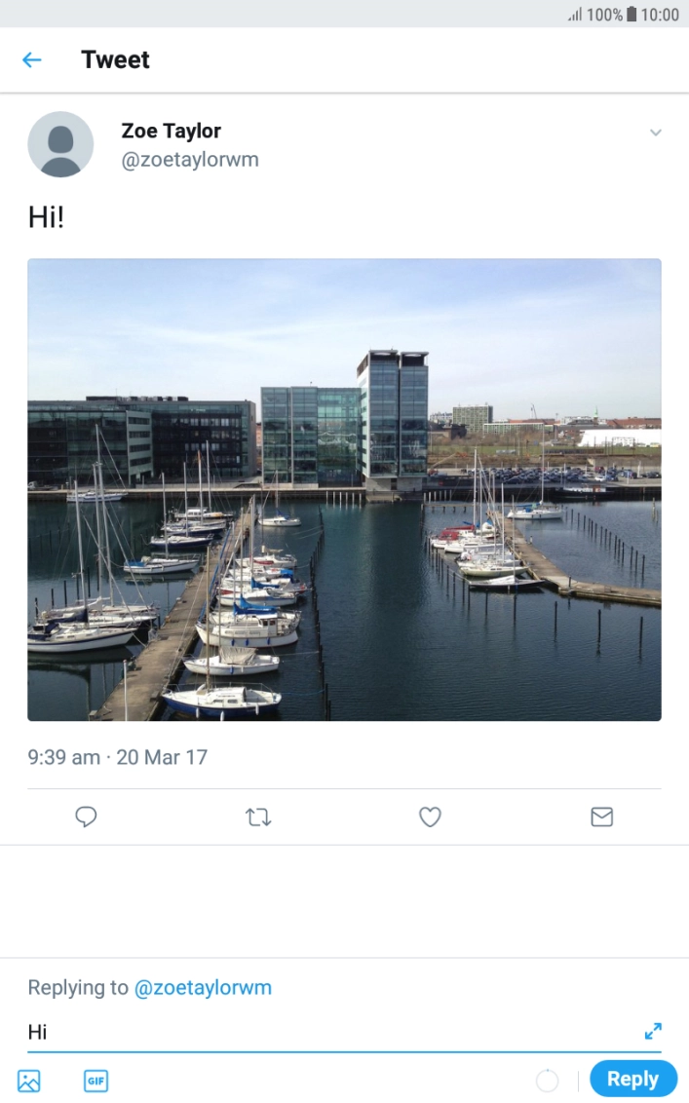The image size is (689, 1103).
Task: Tap the character count indicator circle
Action: pyautogui.click(x=547, y=1080)
